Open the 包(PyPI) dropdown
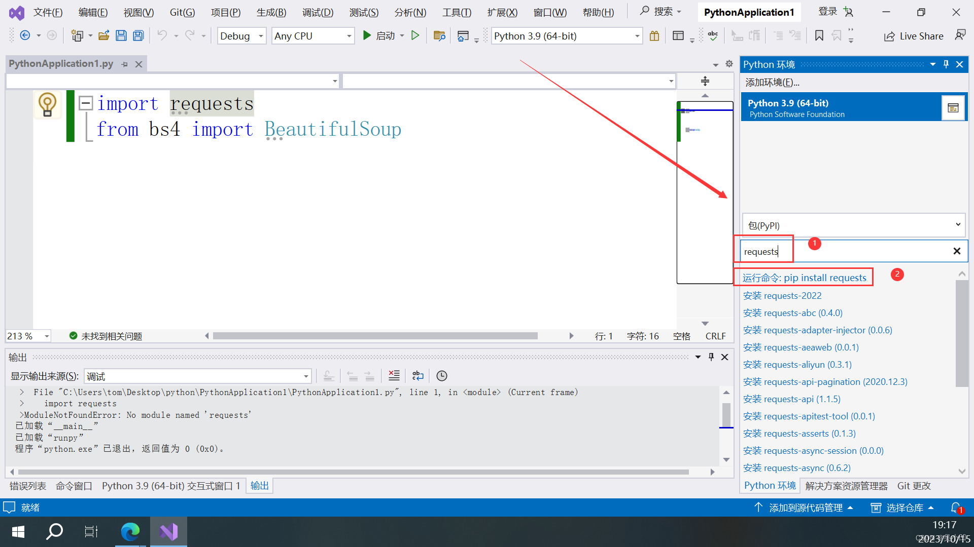 (x=854, y=225)
